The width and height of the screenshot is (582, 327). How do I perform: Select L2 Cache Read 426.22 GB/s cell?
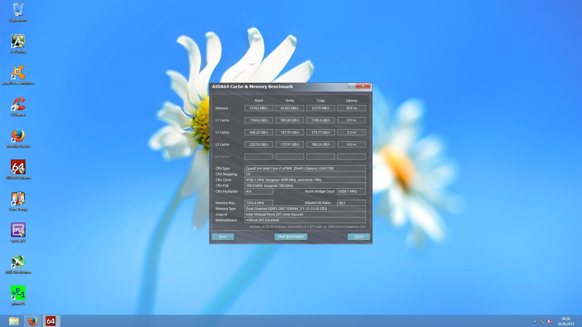tap(259, 132)
